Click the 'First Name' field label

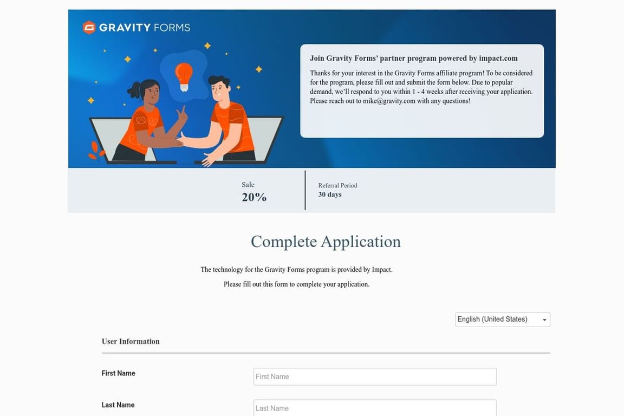pos(118,373)
